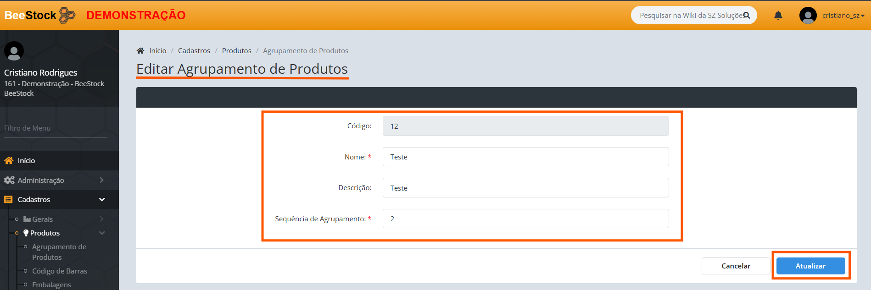Click the Nome input field
Viewport: 871px width, 290px height.
tap(525, 157)
